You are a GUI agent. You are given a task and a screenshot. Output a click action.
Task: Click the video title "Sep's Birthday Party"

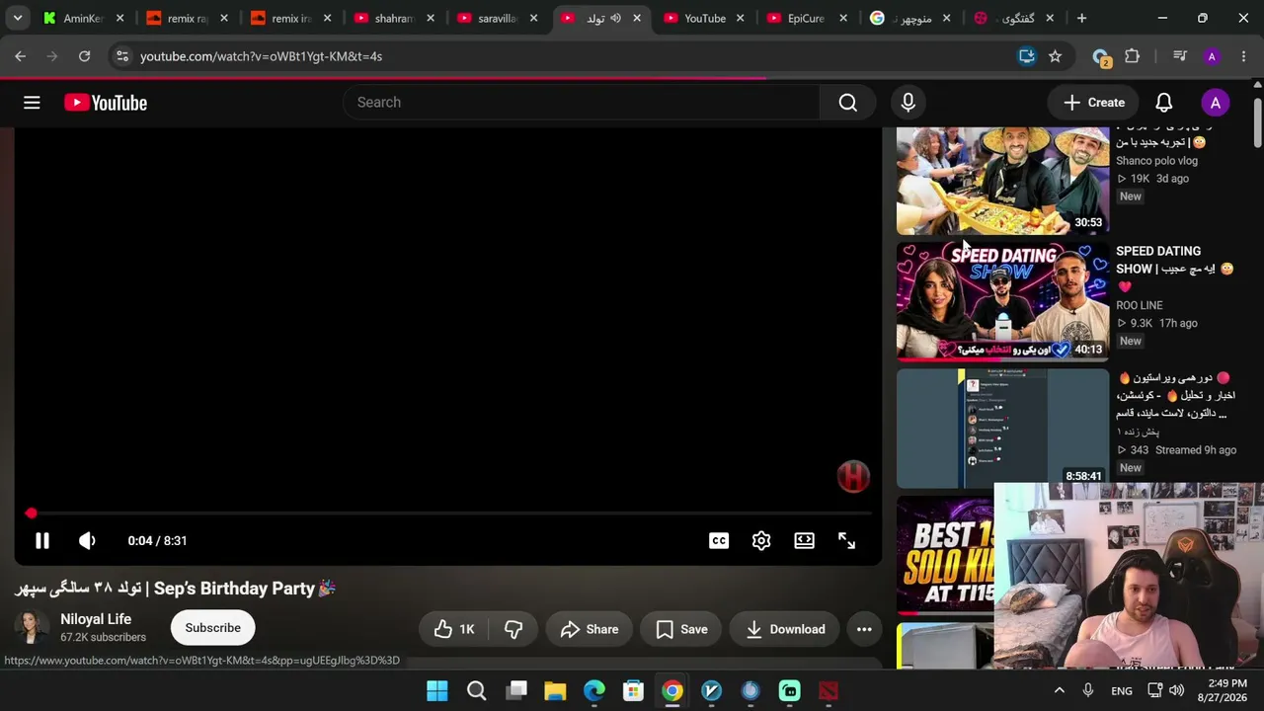click(x=176, y=589)
